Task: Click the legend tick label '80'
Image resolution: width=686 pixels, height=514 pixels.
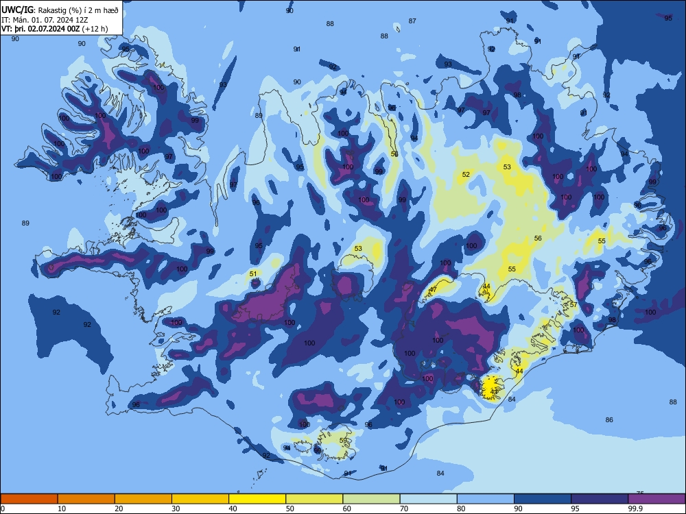Action: point(461,509)
